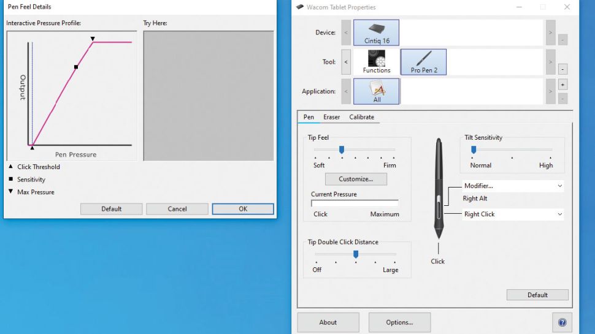595x334 pixels.
Task: Open the Calibrate tab
Action: point(361,117)
